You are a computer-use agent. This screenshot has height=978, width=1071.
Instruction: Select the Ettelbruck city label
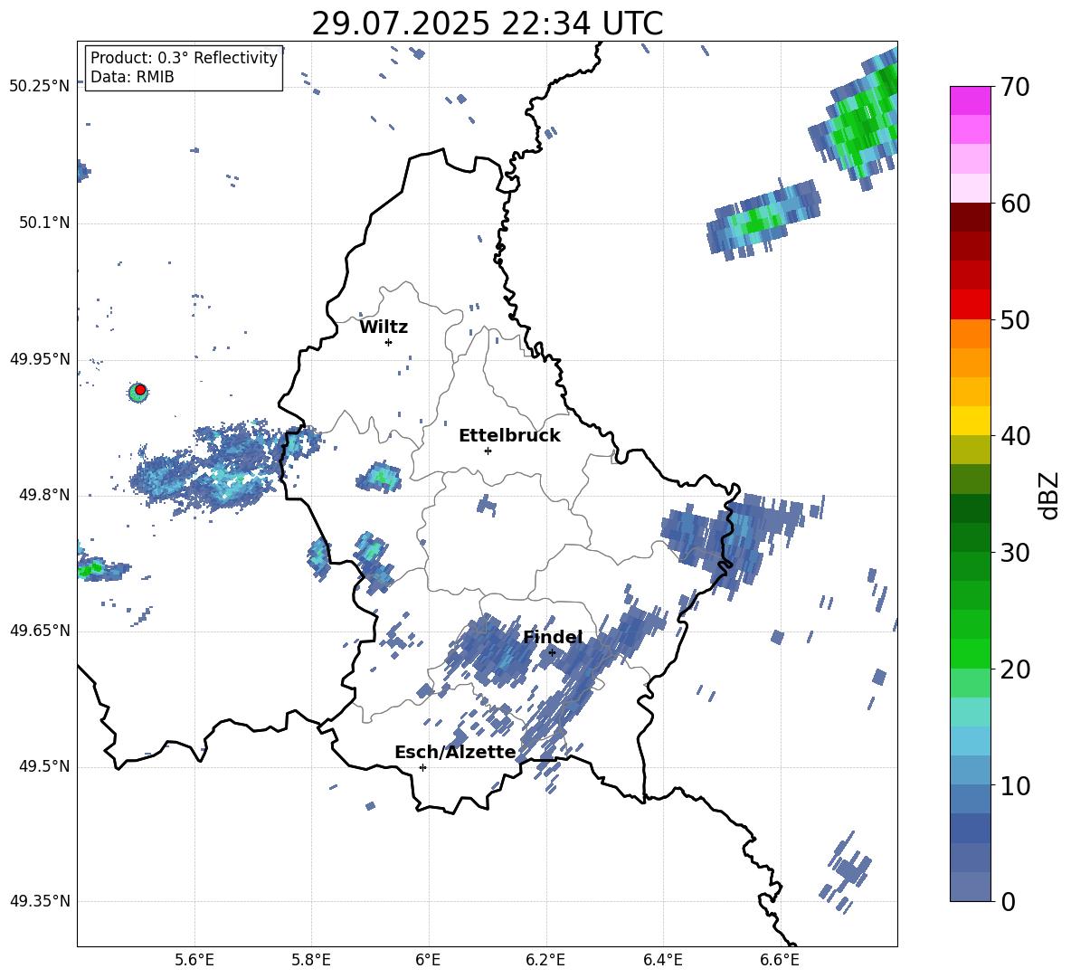509,436
